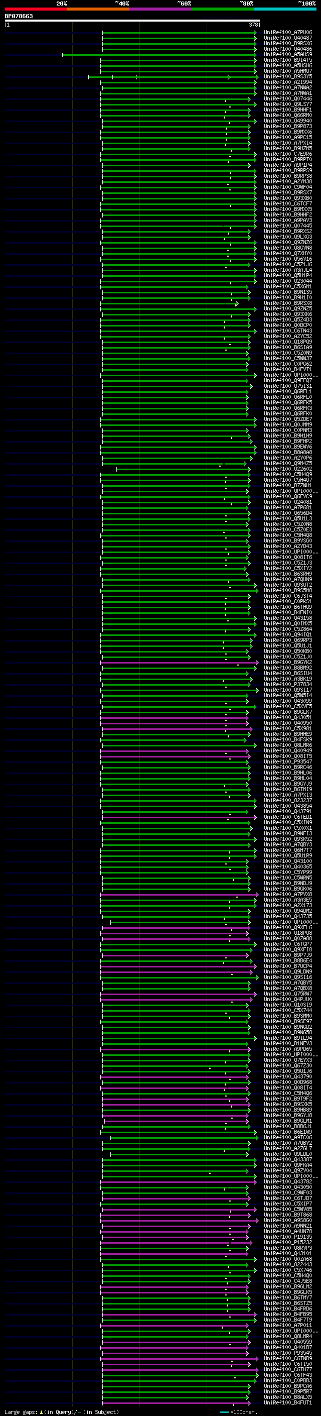Viewport: 321px width, 1416px height.
Task: Click the green ~80% legend segment
Action: [x=223, y=9]
